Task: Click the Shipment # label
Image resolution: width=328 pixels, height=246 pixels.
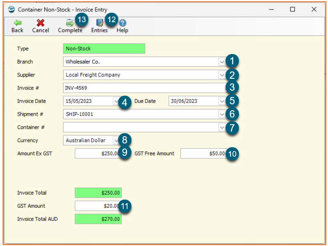Action: [x=30, y=114]
